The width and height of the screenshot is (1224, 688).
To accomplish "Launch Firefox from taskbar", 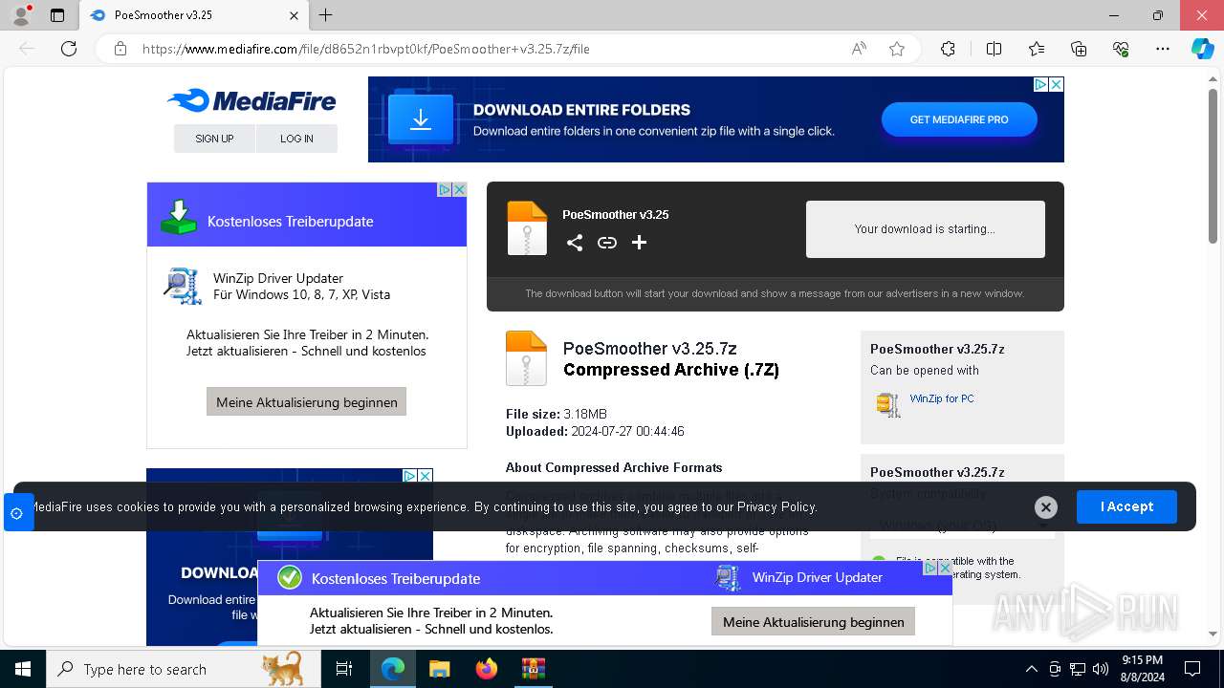I will pyautogui.click(x=486, y=669).
